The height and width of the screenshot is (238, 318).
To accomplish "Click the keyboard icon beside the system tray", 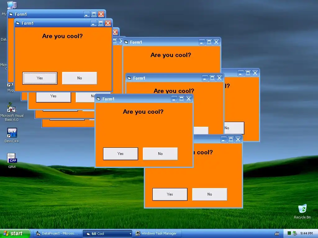I will tap(277, 234).
